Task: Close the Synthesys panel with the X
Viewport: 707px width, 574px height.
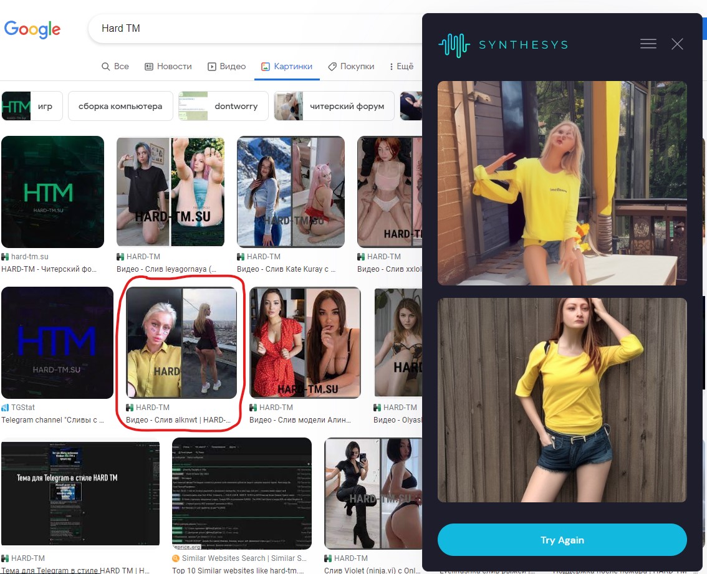Action: [x=677, y=44]
